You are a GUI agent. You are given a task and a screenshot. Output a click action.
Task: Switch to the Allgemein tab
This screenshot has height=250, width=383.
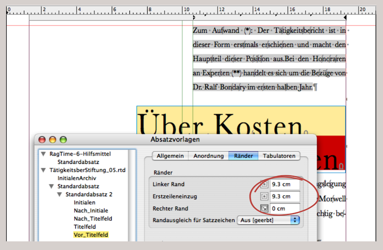pyautogui.click(x=170, y=156)
